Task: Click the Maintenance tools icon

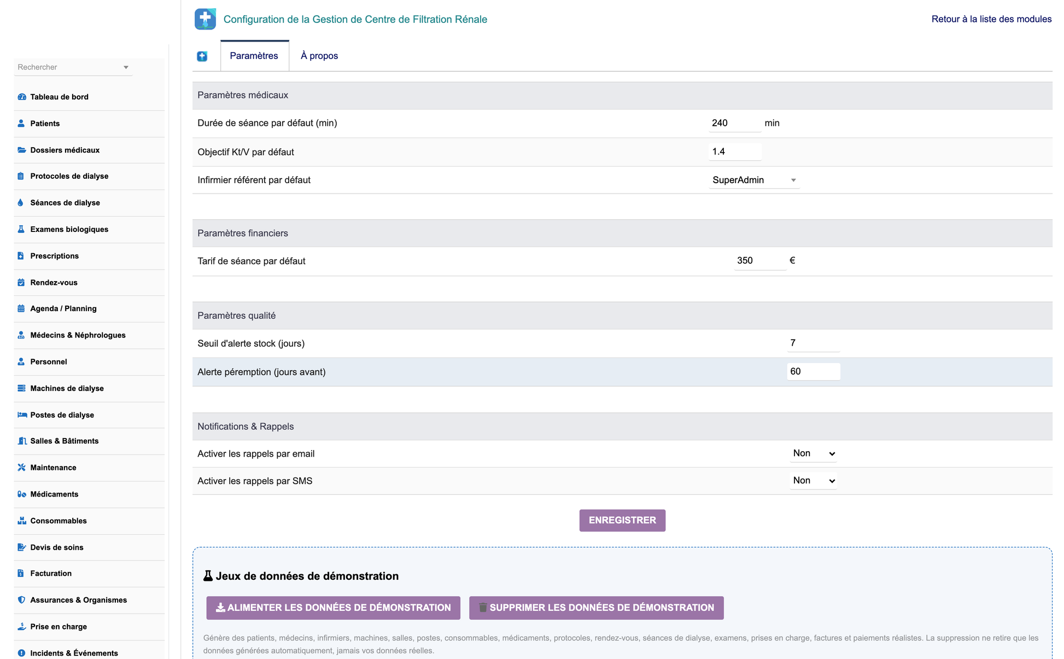Action: [x=22, y=468]
